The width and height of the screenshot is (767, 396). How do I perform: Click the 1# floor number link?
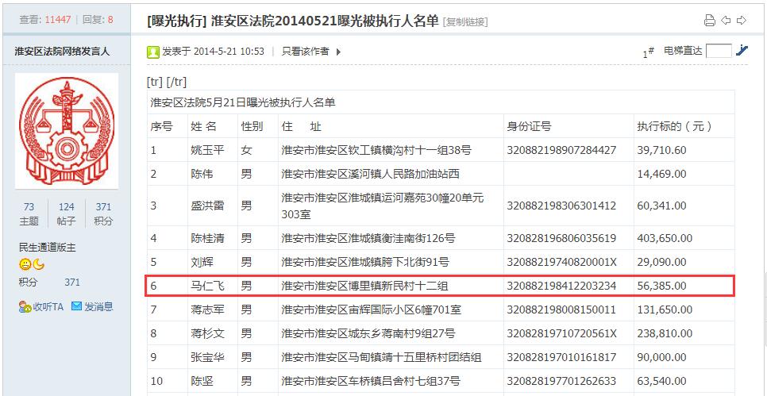click(x=648, y=52)
